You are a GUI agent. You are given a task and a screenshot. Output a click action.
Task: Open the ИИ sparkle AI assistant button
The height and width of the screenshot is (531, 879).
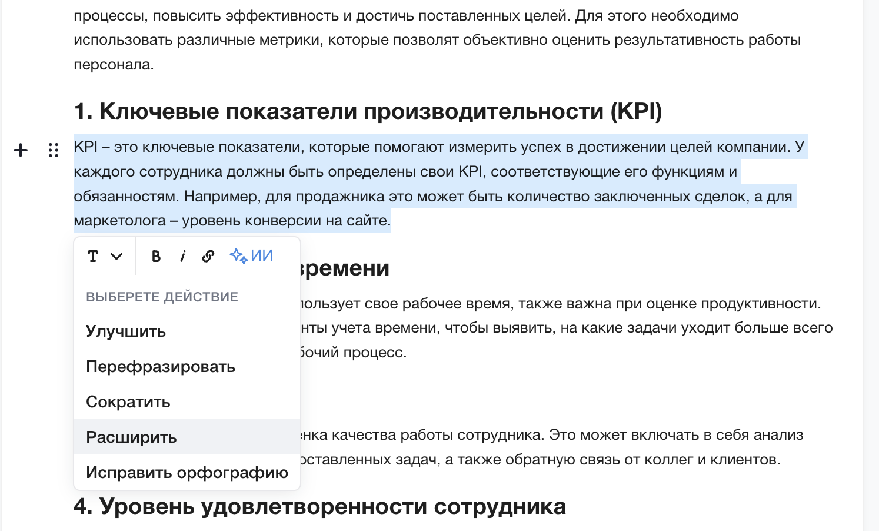point(252,255)
